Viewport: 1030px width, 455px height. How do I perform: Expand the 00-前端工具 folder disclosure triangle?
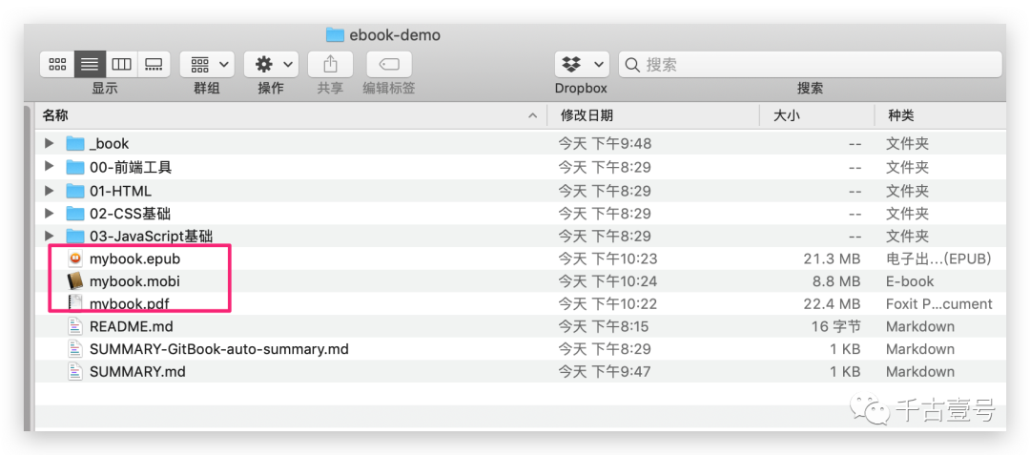point(49,167)
